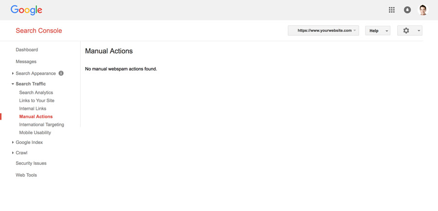Expand the Search Appearance section
The image size is (438, 211).
(x=35, y=73)
